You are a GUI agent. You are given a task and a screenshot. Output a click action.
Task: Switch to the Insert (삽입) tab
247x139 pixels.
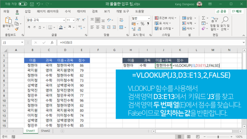tap(28, 11)
